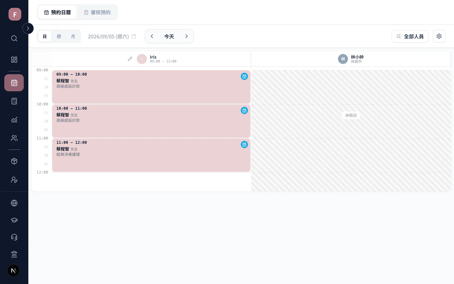Open the customers people icon
This screenshot has width=454, height=284.
[x=14, y=138]
